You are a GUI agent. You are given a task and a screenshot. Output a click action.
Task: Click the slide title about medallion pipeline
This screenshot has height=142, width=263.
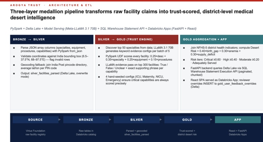pyautogui.click(x=132, y=15)
